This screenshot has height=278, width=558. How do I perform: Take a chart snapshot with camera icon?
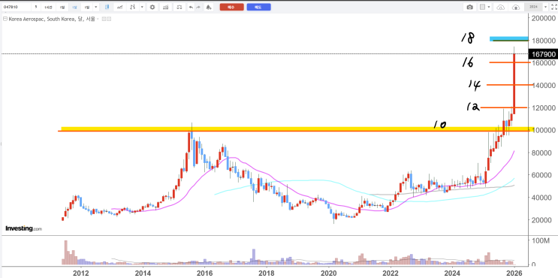click(469, 7)
